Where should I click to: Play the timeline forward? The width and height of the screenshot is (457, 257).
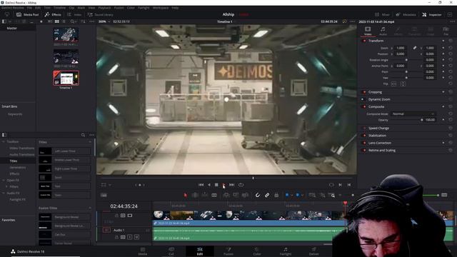(224, 185)
